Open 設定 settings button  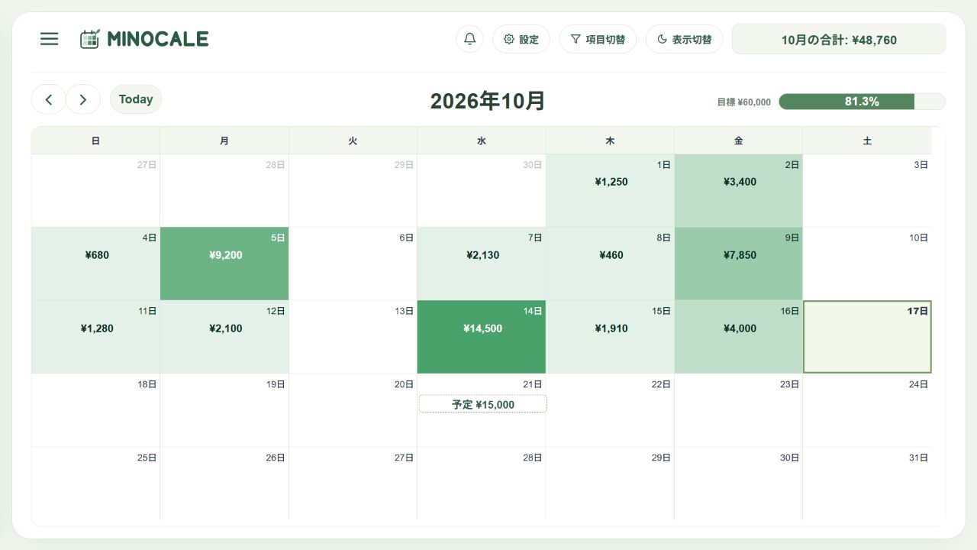[x=521, y=39]
